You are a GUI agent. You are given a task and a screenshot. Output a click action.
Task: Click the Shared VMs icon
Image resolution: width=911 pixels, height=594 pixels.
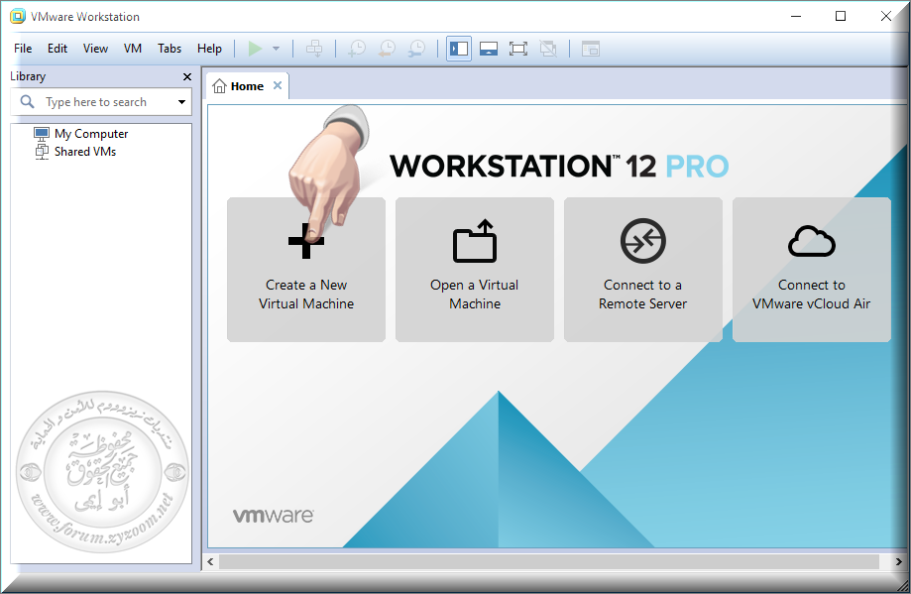42,152
